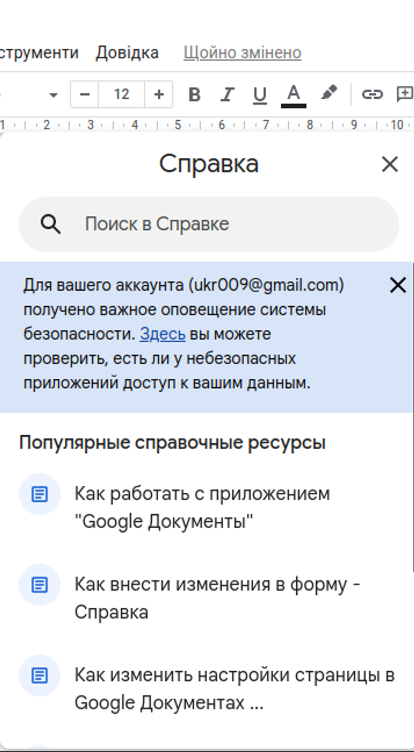The image size is (414, 752).
Task: Expand the font dropdown arrow
Action: (x=53, y=95)
